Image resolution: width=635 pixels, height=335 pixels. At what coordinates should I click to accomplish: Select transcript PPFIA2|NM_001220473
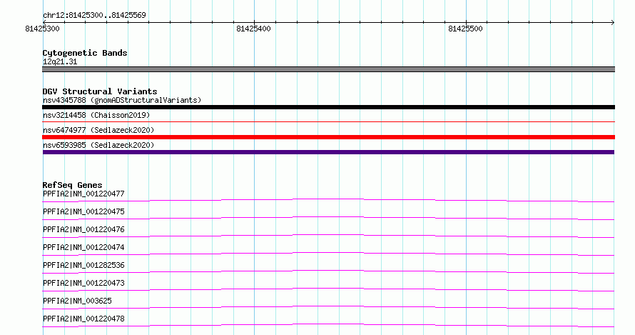pyautogui.click(x=83, y=283)
